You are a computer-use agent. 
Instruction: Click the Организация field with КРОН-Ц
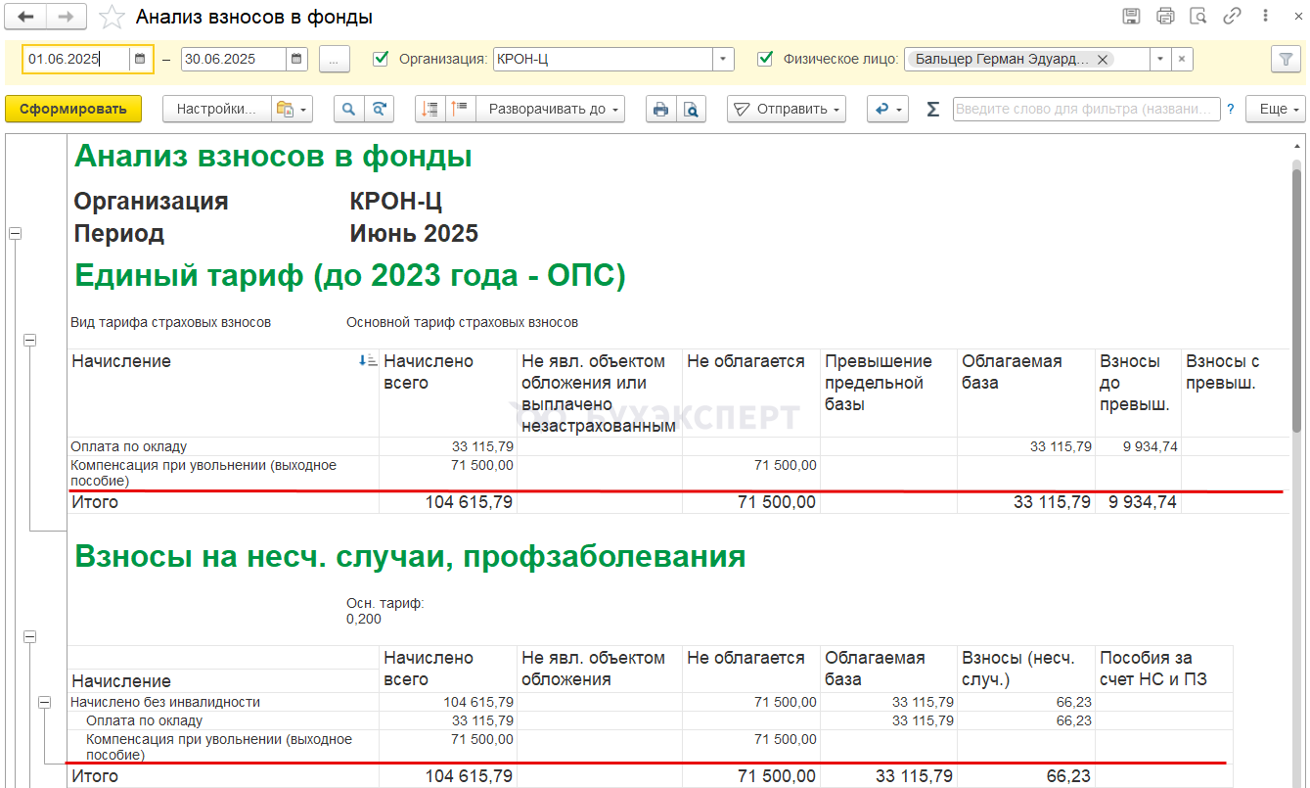(603, 59)
